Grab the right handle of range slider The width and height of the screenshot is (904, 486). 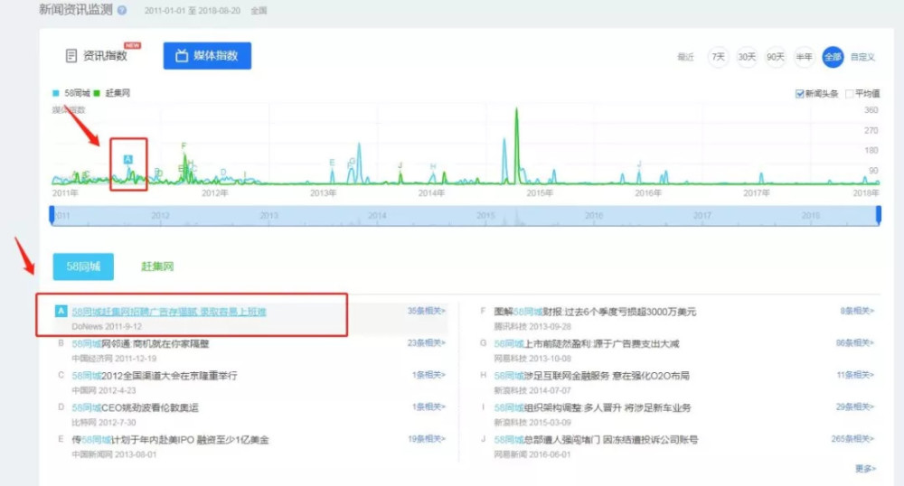click(x=879, y=215)
